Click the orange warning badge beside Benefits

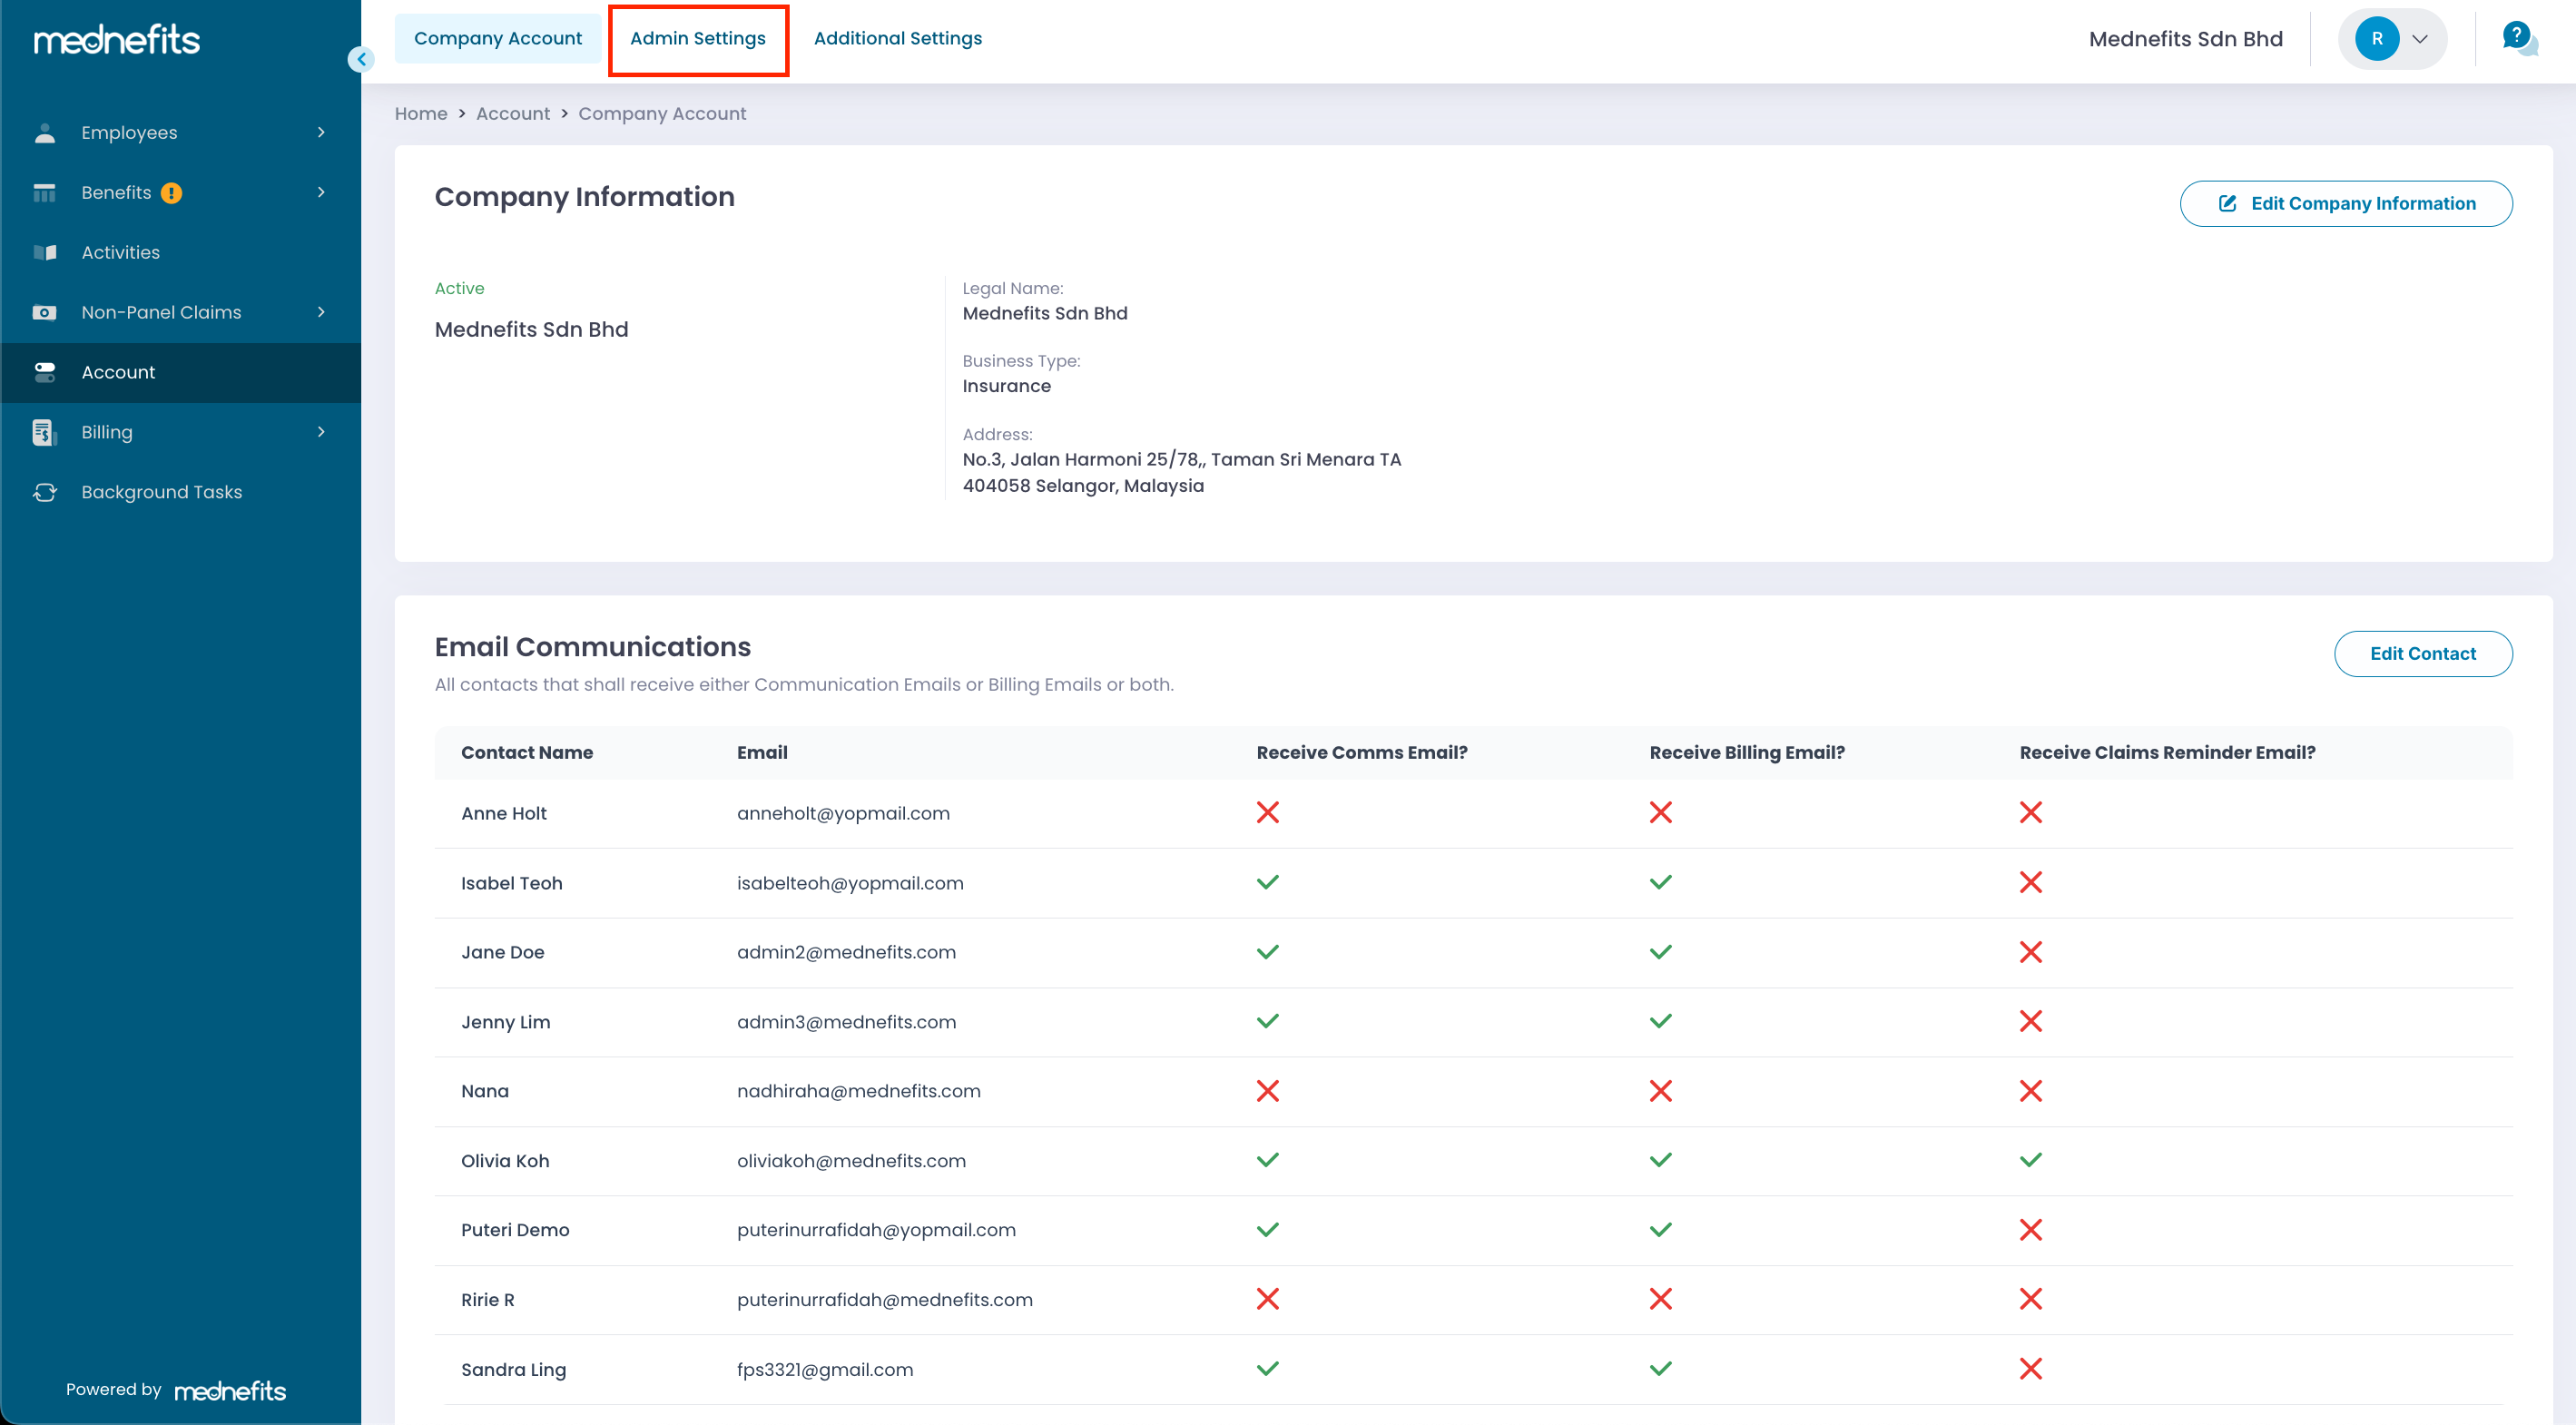point(172,193)
